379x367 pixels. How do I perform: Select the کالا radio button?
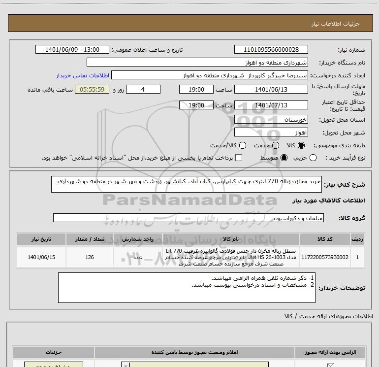pyautogui.click(x=301, y=145)
